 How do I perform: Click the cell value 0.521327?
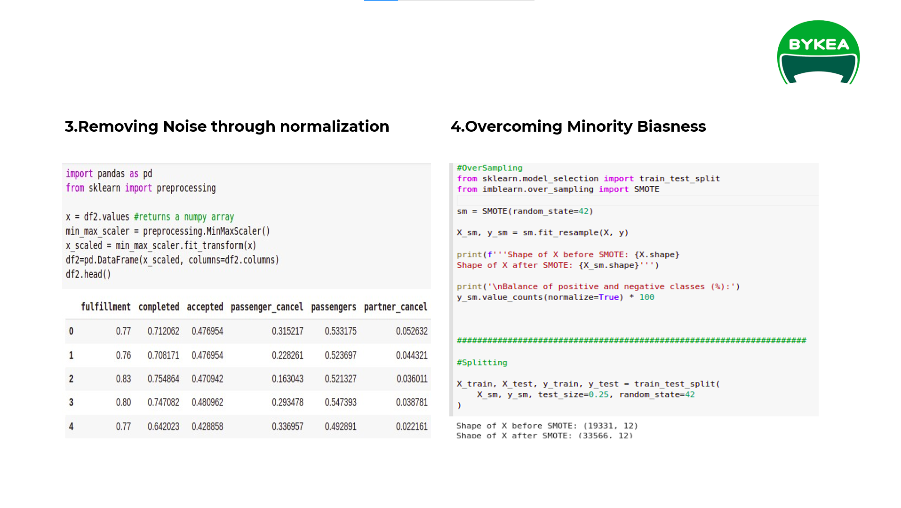[x=341, y=379]
